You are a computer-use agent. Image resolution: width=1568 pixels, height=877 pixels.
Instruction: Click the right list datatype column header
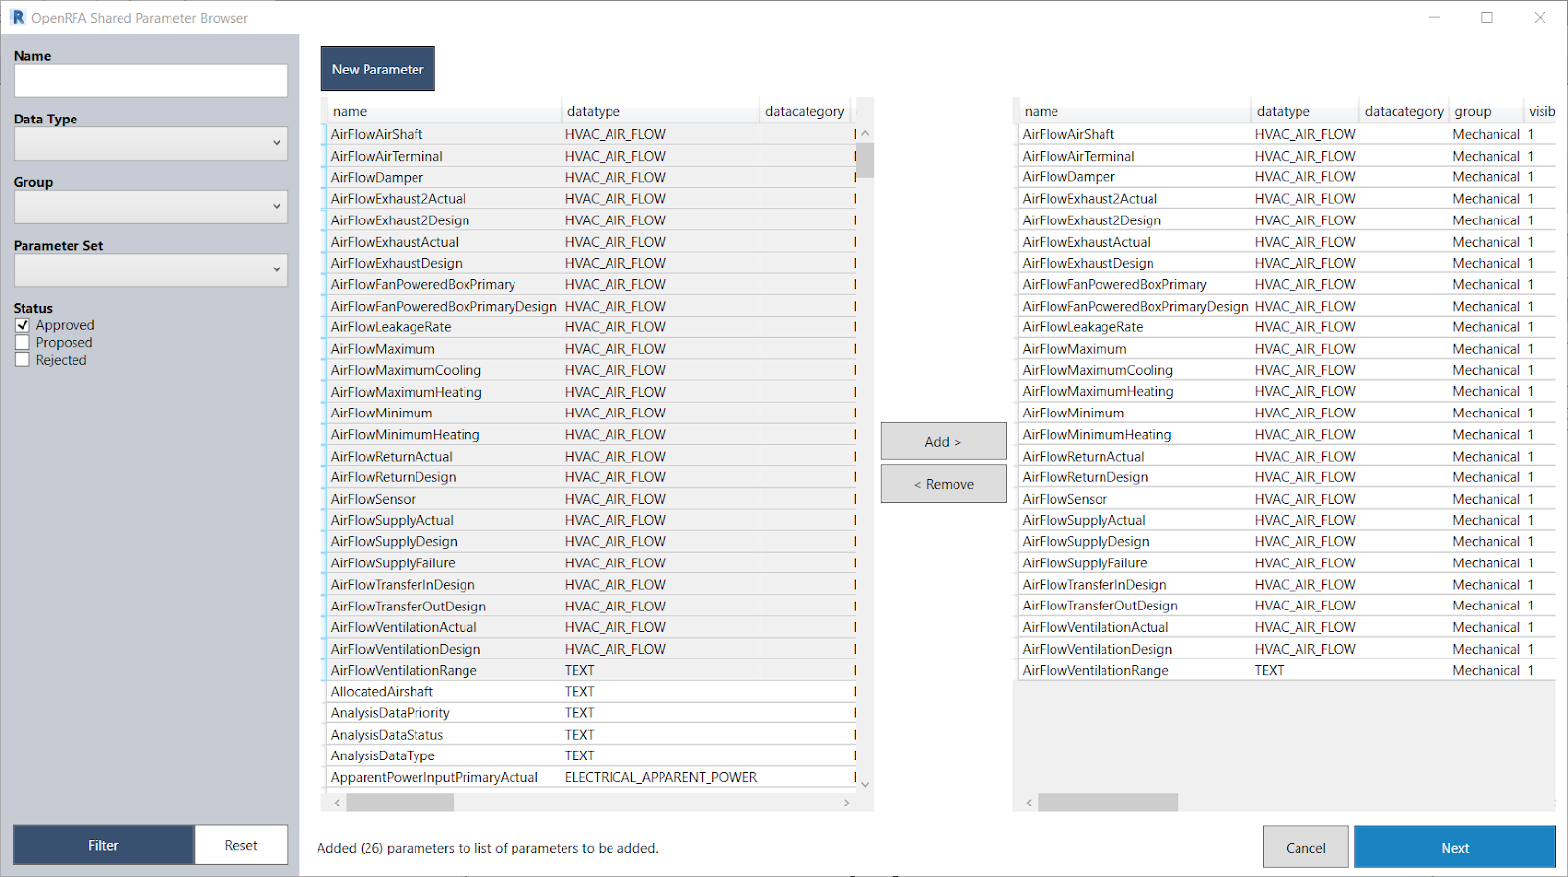point(1304,111)
